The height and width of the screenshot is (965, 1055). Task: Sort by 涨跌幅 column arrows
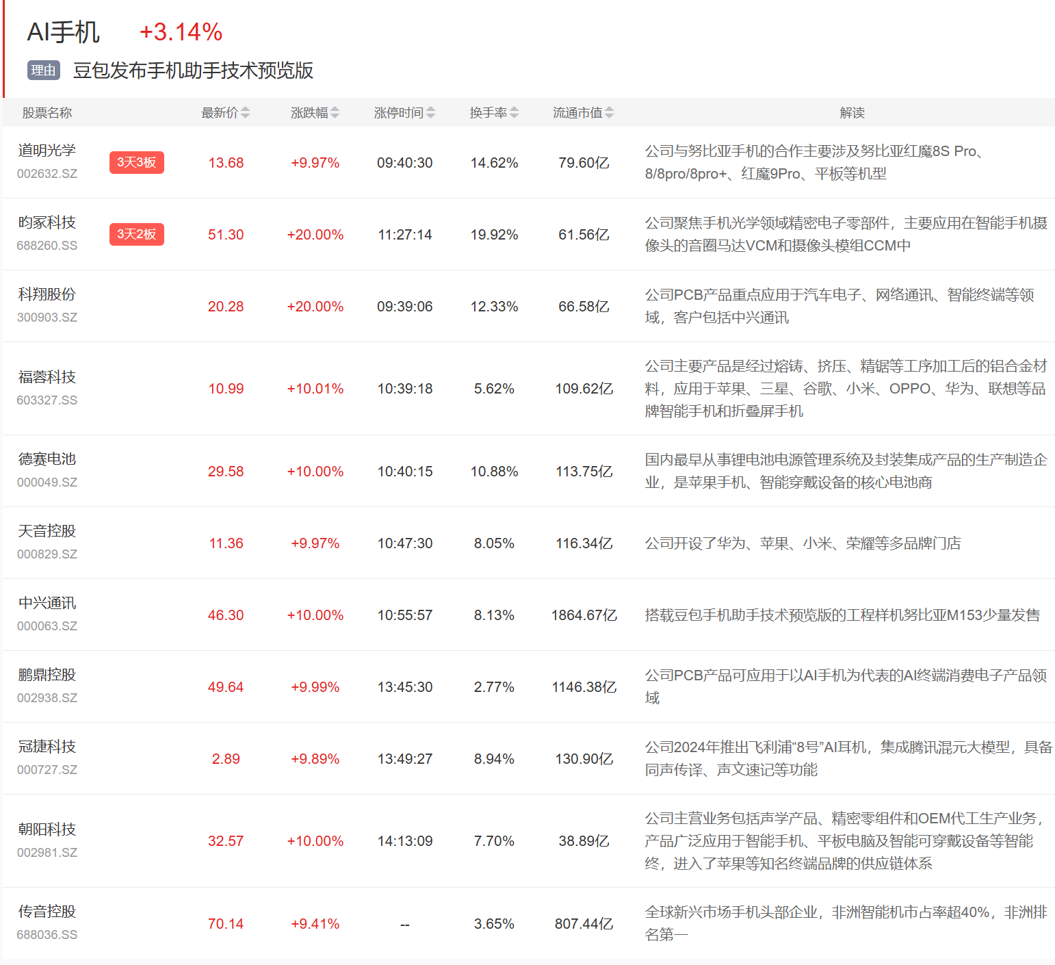click(x=335, y=113)
